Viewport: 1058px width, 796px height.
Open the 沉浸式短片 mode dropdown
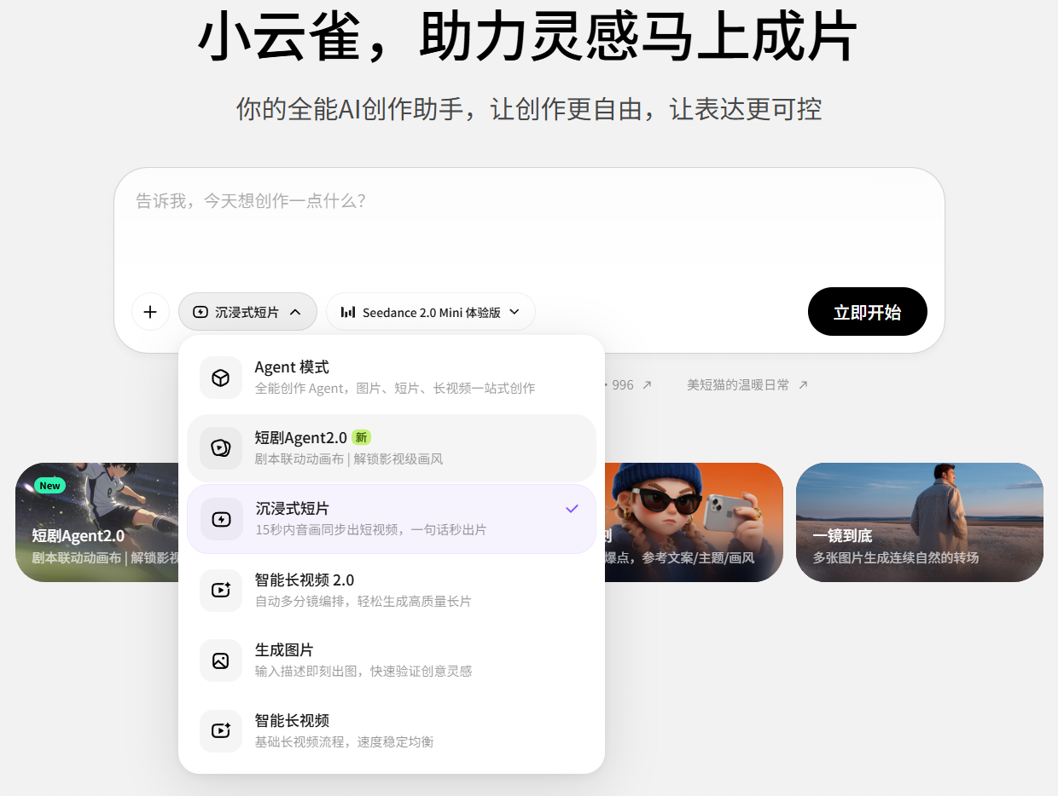[x=247, y=312]
